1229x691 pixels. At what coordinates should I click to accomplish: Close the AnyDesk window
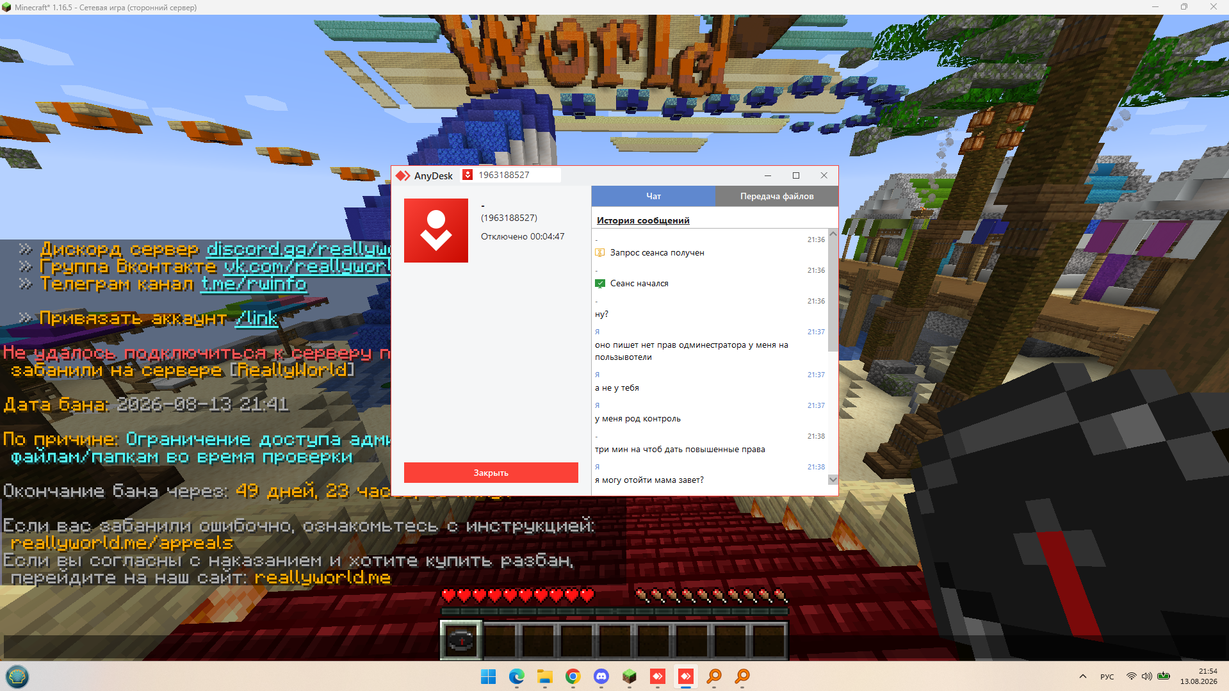pyautogui.click(x=824, y=175)
